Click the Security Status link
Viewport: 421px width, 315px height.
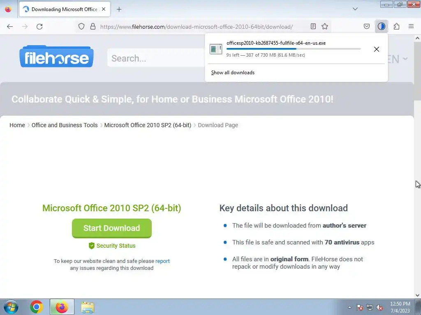pos(116,246)
